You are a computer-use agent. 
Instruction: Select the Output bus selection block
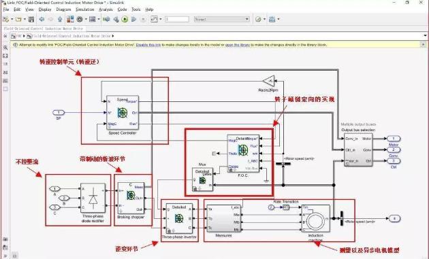[x=358, y=150]
